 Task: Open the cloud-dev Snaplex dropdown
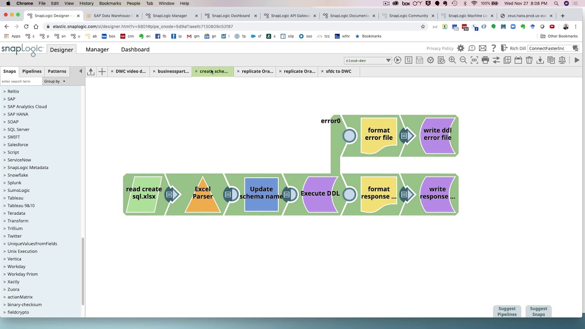pos(367,60)
